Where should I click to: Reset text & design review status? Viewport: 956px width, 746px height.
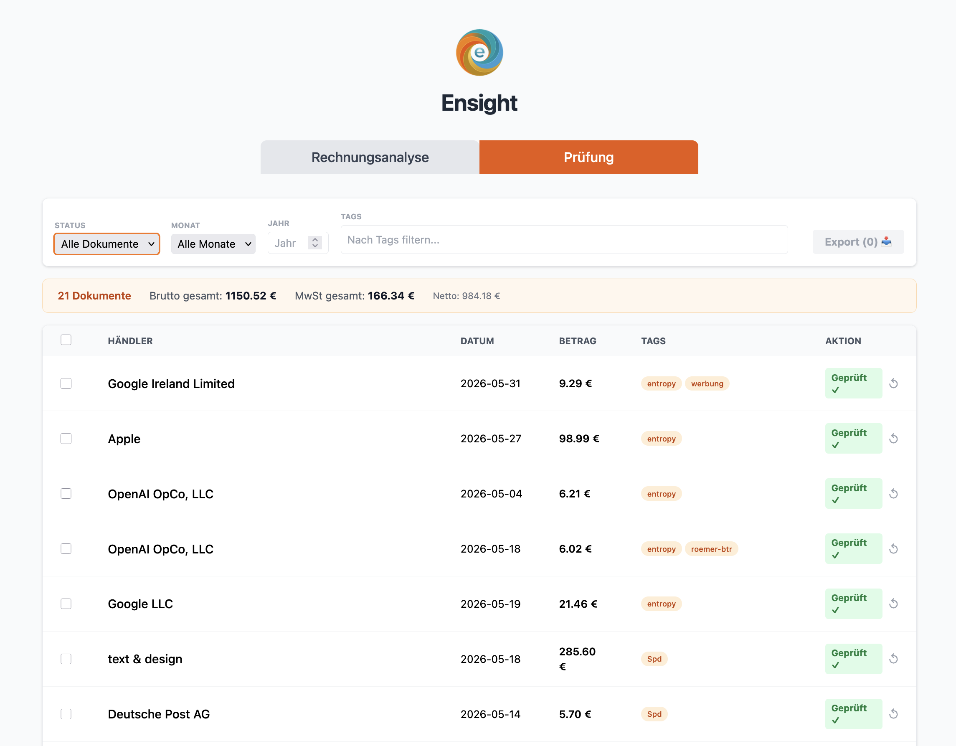(x=893, y=659)
